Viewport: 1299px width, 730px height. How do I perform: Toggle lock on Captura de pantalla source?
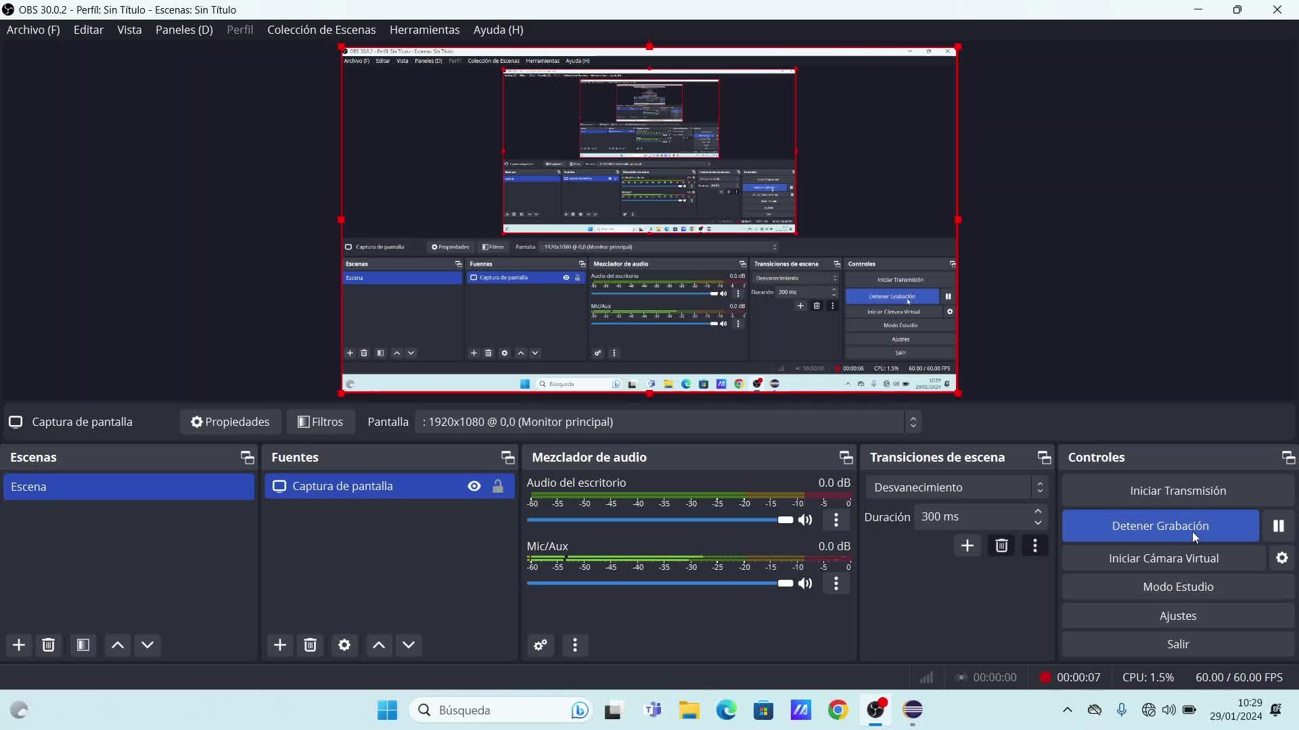(x=498, y=486)
